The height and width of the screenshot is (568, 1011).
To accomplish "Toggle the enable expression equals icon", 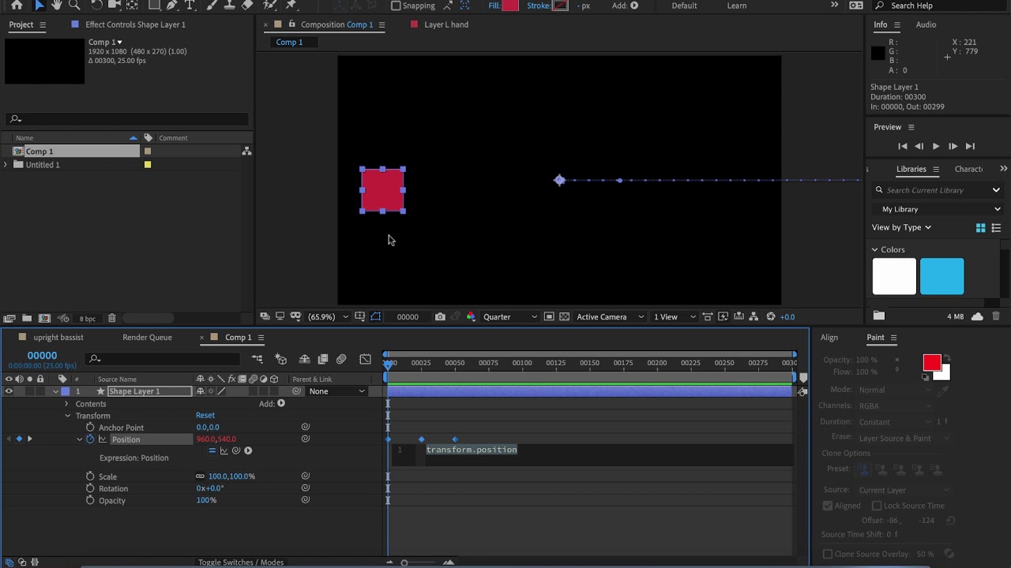I will tap(212, 450).
